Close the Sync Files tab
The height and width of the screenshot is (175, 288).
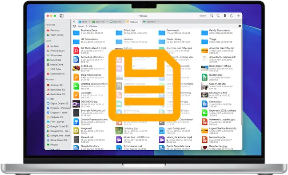(x=107, y=22)
